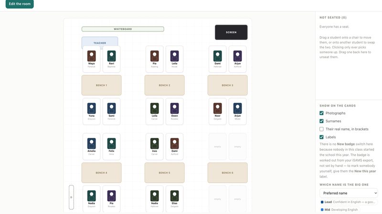Pick up Nadia Halloran's card
Image resolution: width=382 pixels, height=214 pixels.
coord(154,199)
